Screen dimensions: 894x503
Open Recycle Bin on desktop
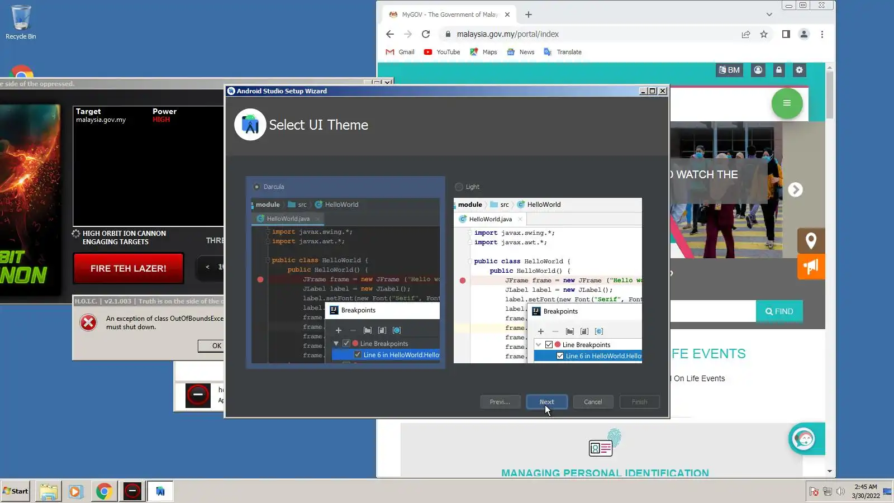[x=21, y=22]
